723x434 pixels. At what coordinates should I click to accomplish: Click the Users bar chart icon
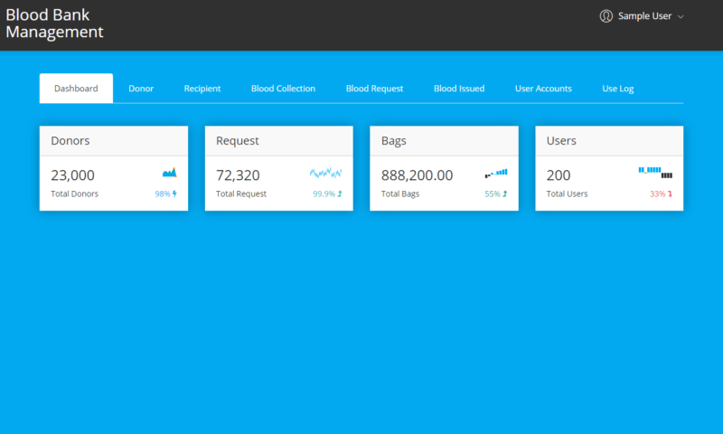[662, 171]
